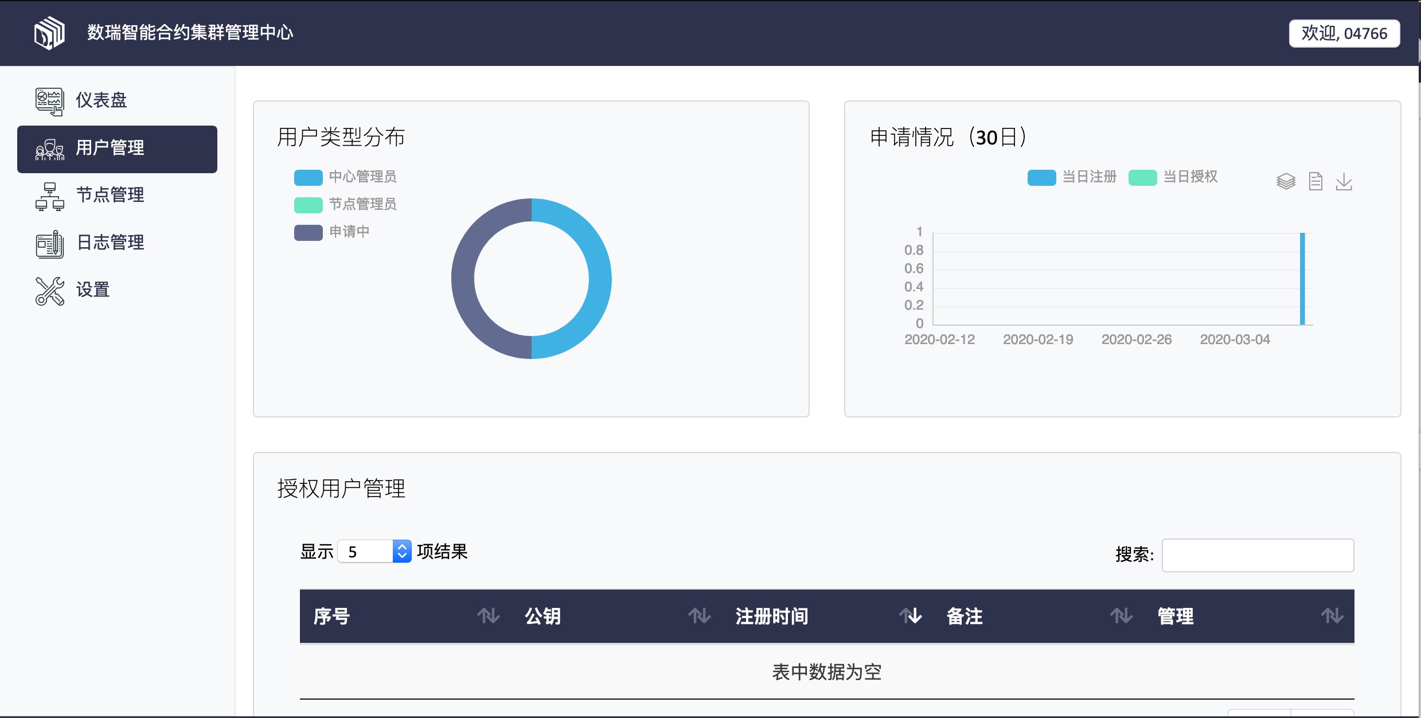Click the 日志管理 log management icon

coord(49,243)
